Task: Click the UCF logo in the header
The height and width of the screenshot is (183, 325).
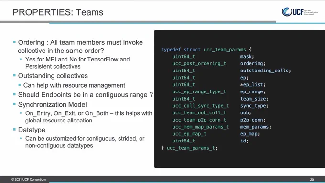Action: [x=300, y=12]
